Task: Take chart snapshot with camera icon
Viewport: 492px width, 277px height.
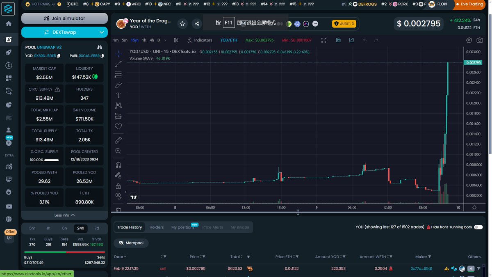Action: point(480,40)
